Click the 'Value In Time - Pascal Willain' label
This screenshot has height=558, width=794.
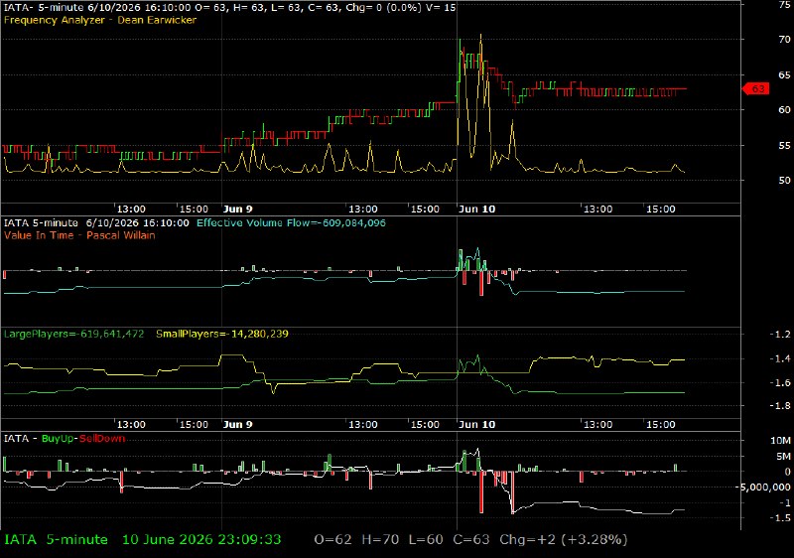(79, 235)
